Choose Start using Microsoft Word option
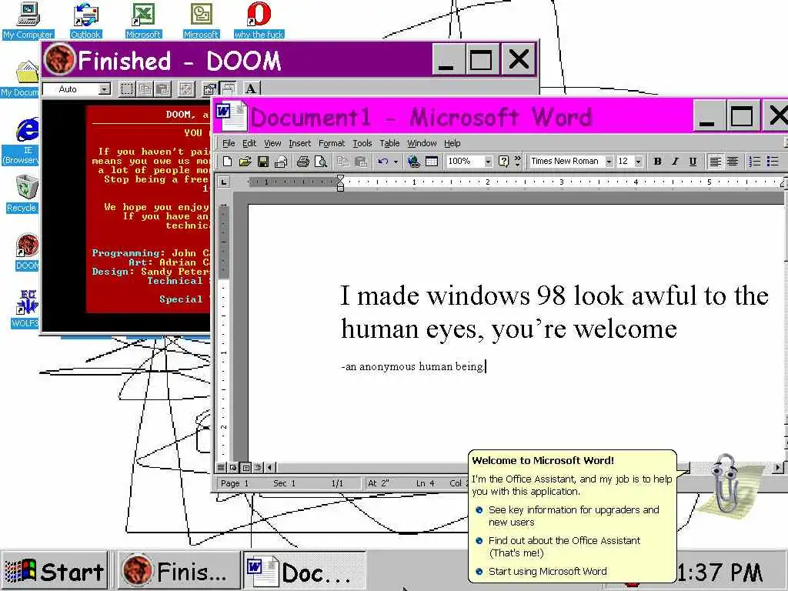Screen dimensions: 788x591 coord(541,572)
